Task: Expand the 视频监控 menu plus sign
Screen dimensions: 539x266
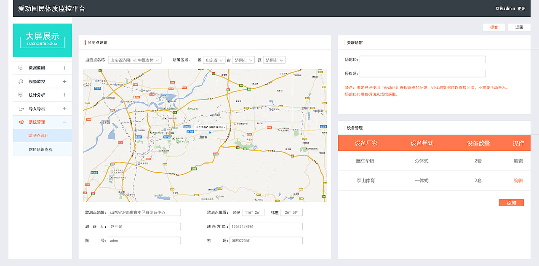Action: [x=64, y=81]
